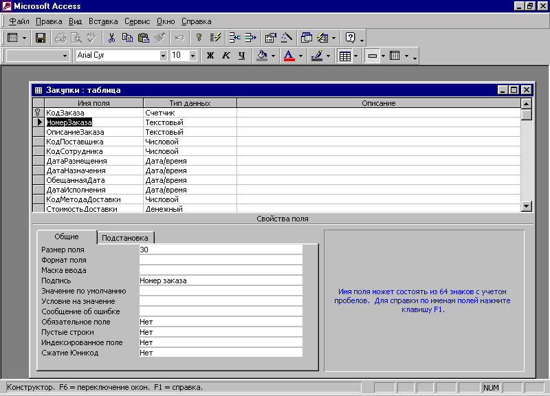550x396 pixels.
Task: Click the КодПоставщика field name
Action: coord(75,142)
